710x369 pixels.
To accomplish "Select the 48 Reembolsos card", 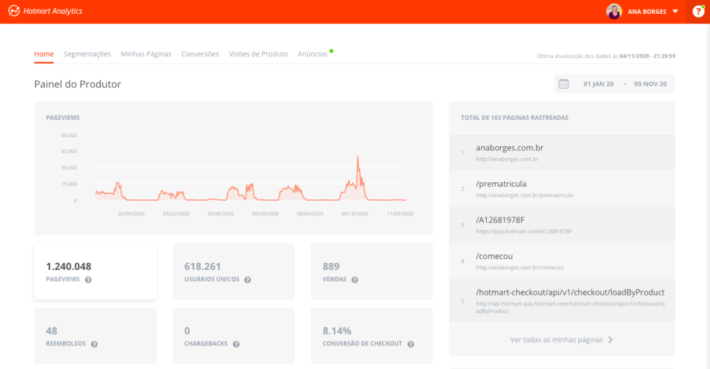I will 96,336.
